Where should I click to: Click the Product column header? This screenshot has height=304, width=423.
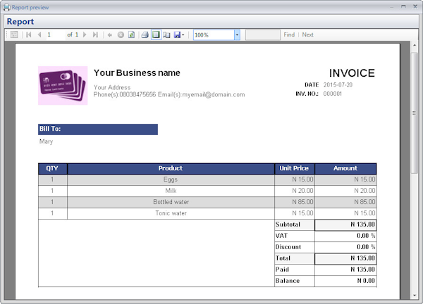pos(171,169)
